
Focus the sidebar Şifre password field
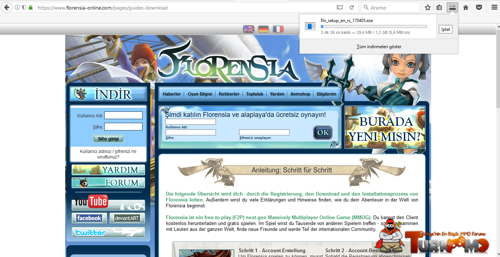123,127
